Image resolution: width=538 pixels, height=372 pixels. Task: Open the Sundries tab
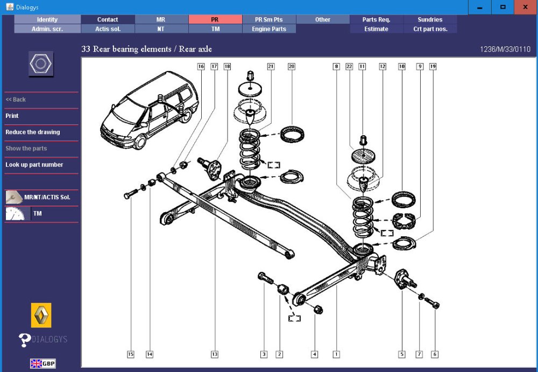pos(430,19)
